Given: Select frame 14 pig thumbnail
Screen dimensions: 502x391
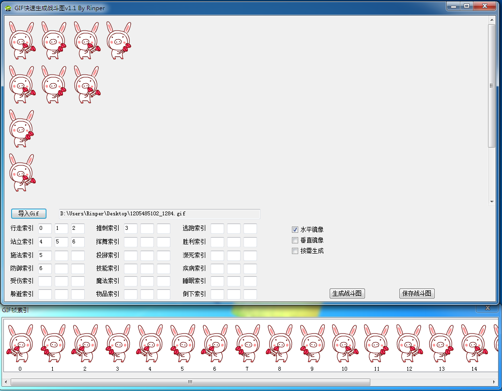Looking at the screenshot, I should click(474, 344).
